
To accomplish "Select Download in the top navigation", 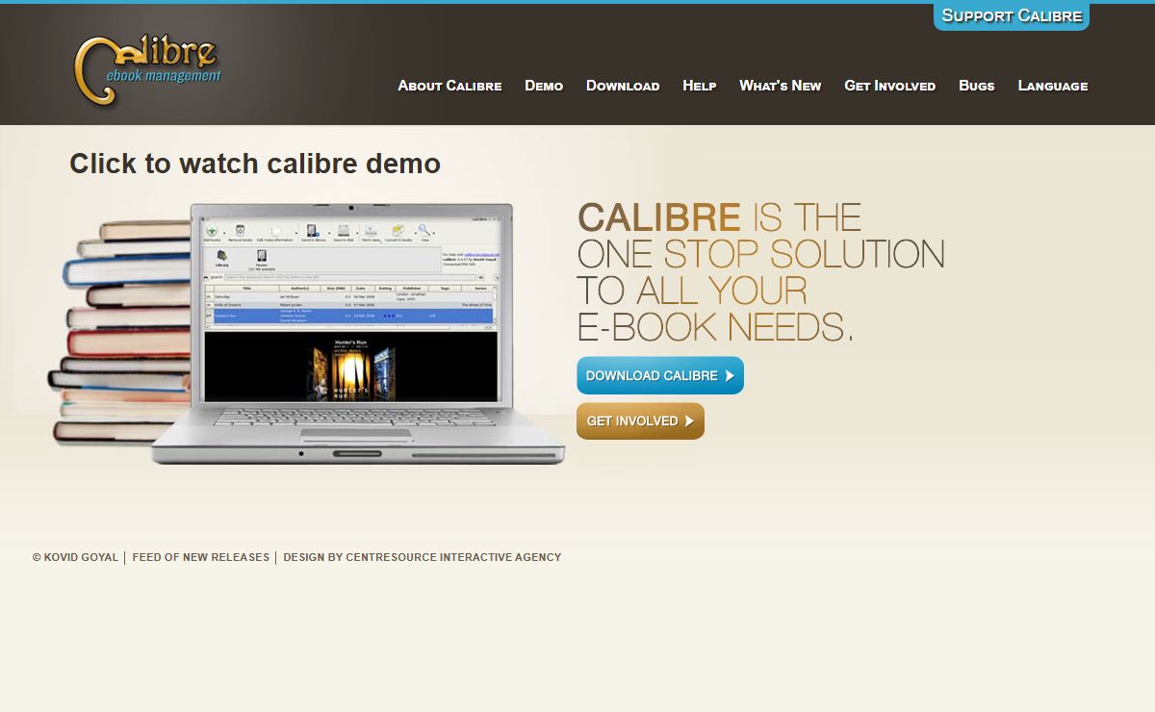I will pos(623,86).
